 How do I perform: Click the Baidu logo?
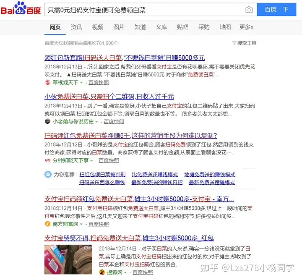pos(21,8)
